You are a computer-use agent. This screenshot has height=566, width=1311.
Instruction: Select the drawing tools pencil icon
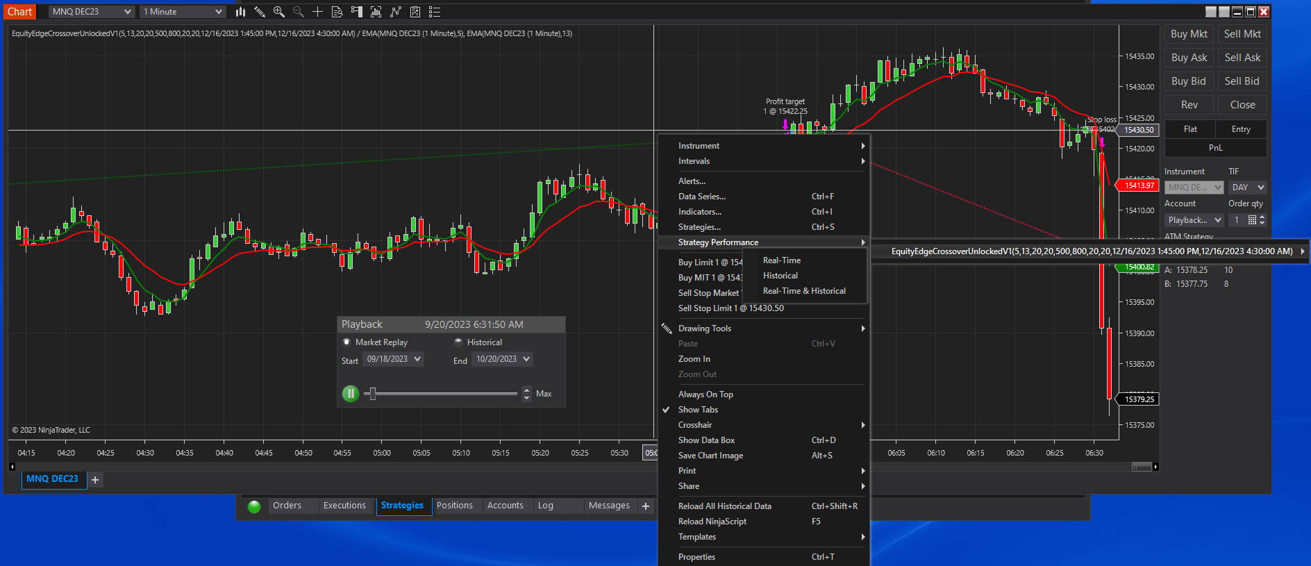(x=260, y=12)
